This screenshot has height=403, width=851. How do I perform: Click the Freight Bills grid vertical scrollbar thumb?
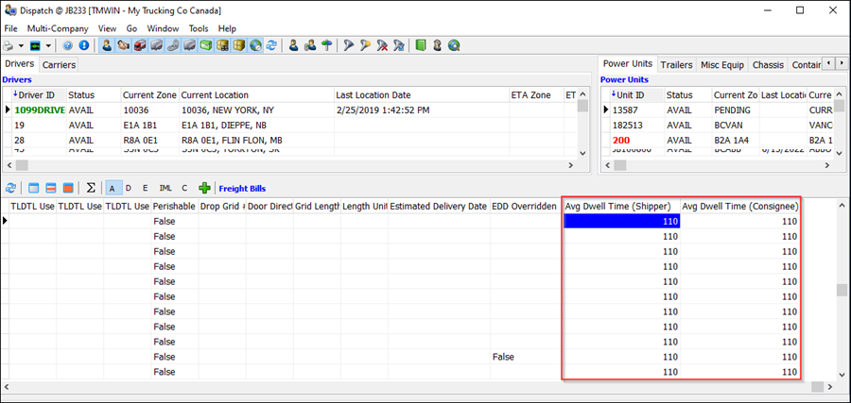point(841,291)
